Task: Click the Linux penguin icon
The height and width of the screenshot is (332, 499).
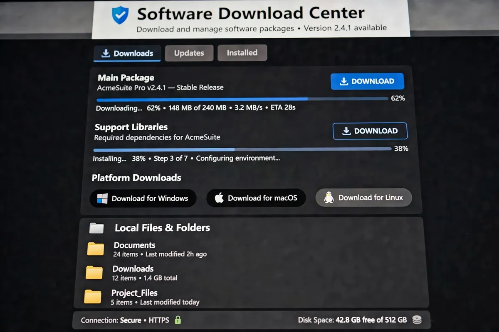Action: (x=329, y=198)
